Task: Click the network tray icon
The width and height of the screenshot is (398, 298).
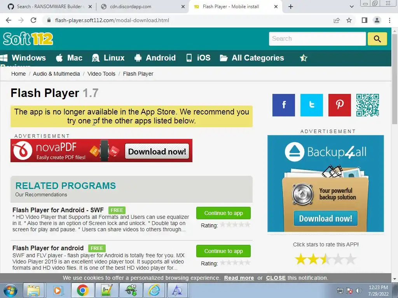Action: coord(340,291)
